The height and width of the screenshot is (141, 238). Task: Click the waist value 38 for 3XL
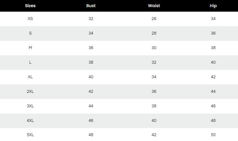[154, 106]
